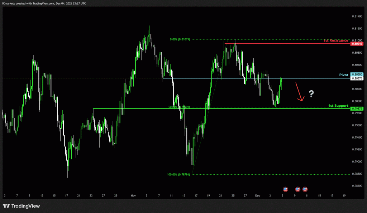Open the US economic event near Dec 9
The width and height of the screenshot is (367, 213).
tap(297, 189)
